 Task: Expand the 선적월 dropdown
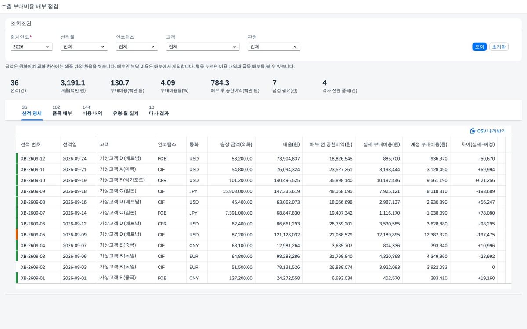[84, 46]
